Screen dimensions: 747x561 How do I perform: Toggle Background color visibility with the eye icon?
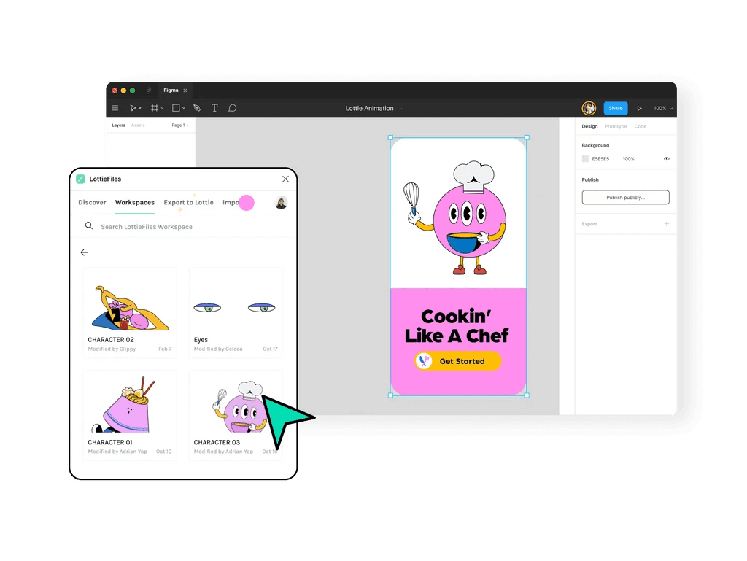(x=666, y=158)
